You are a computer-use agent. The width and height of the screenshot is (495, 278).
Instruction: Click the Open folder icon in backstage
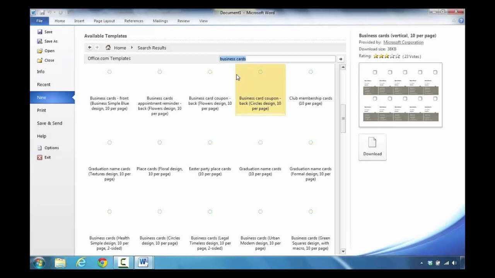coord(39,51)
